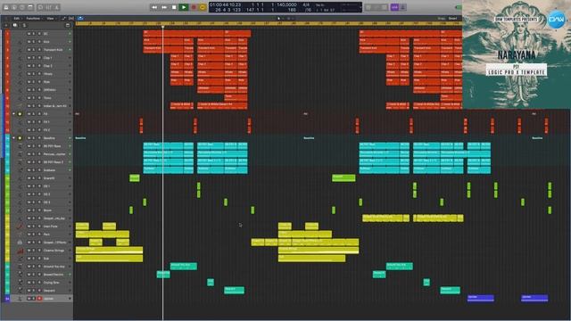Solo the Crying Sitar track
Screen dimensions: 571x321
point(34,283)
